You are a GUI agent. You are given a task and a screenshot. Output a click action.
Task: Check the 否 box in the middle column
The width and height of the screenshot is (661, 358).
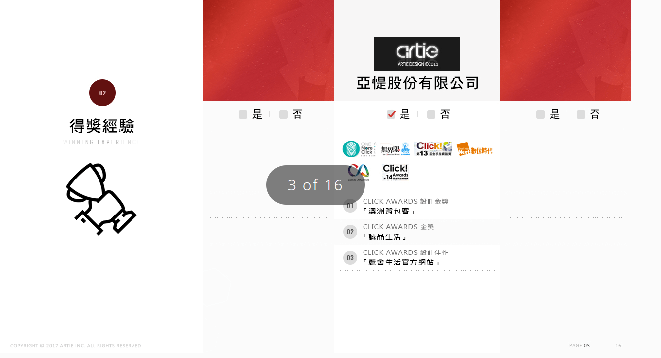point(431,114)
